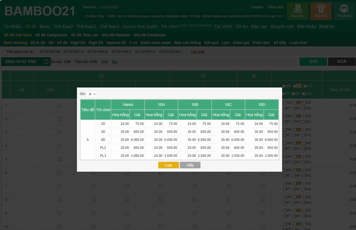Switch language to Tiếng Việt
The image size is (356, 230).
pos(275,7)
